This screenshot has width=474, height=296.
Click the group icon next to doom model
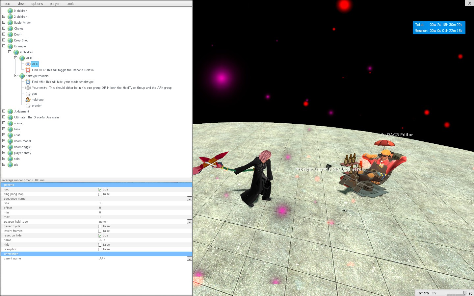click(x=10, y=141)
